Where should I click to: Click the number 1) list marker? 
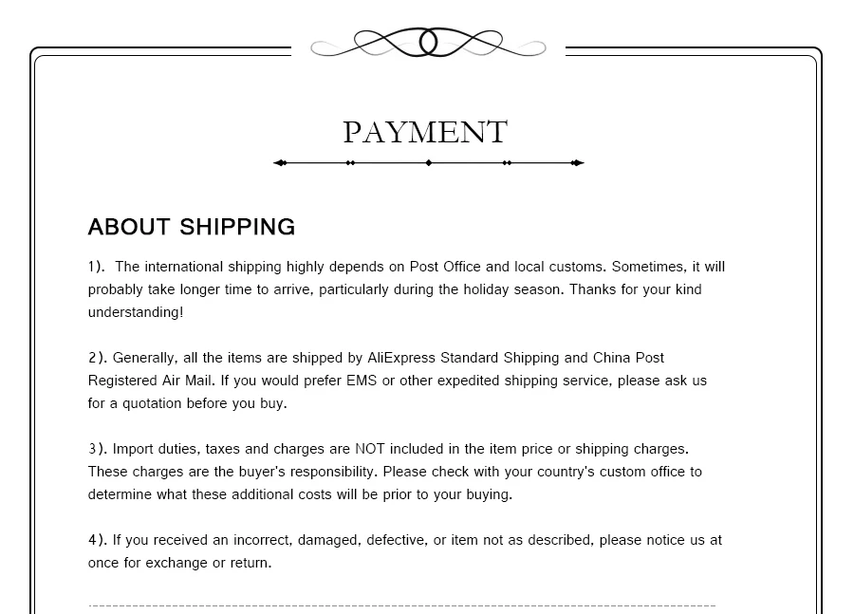pos(96,267)
